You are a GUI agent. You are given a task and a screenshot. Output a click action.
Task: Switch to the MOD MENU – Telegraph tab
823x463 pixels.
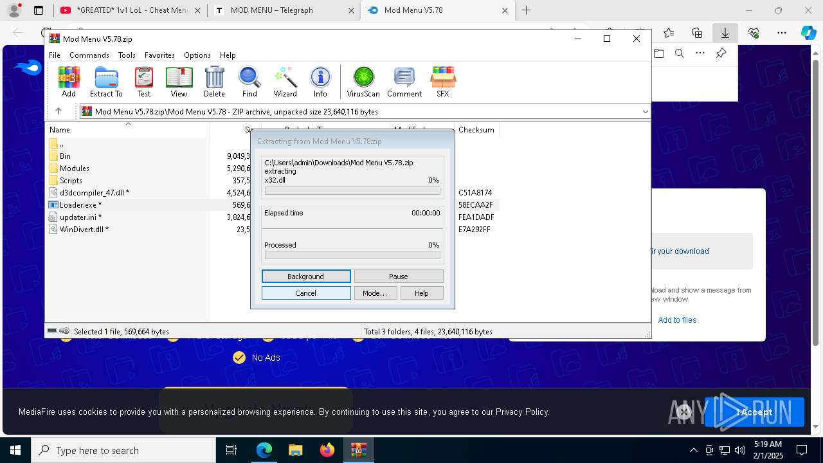(x=284, y=10)
